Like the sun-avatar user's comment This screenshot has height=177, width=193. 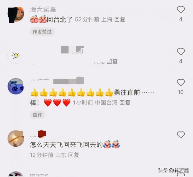point(181,52)
